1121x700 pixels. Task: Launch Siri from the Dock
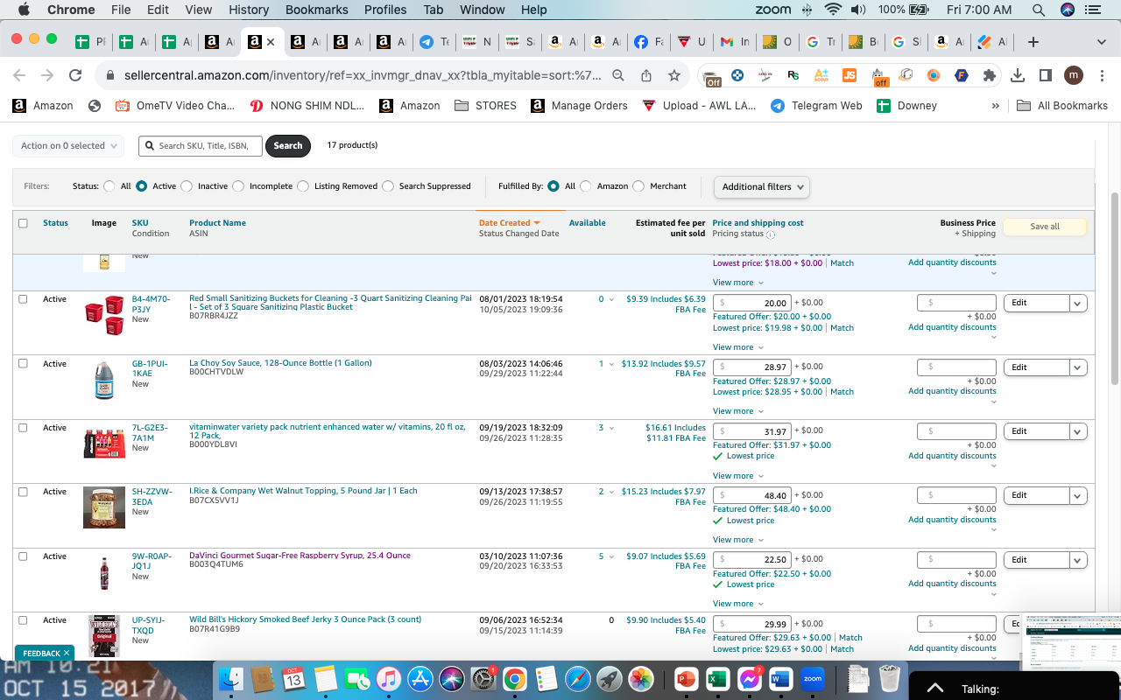[452, 679]
